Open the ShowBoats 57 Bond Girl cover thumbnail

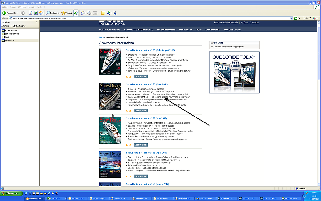point(110,165)
